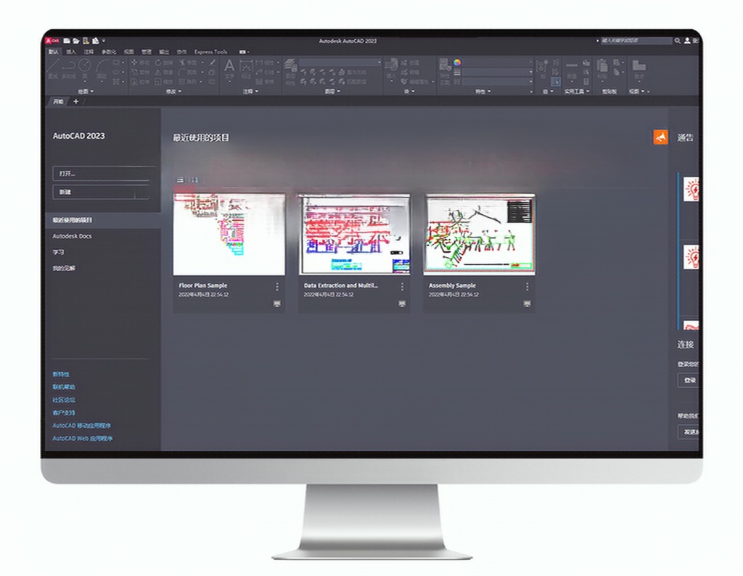Open Layer Properties (图层特性) manager
The height and width of the screenshot is (576, 743).
(290, 71)
